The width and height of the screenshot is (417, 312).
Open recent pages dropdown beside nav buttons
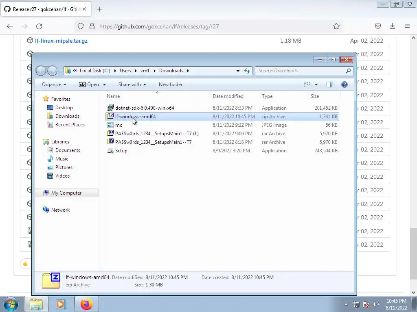point(60,71)
